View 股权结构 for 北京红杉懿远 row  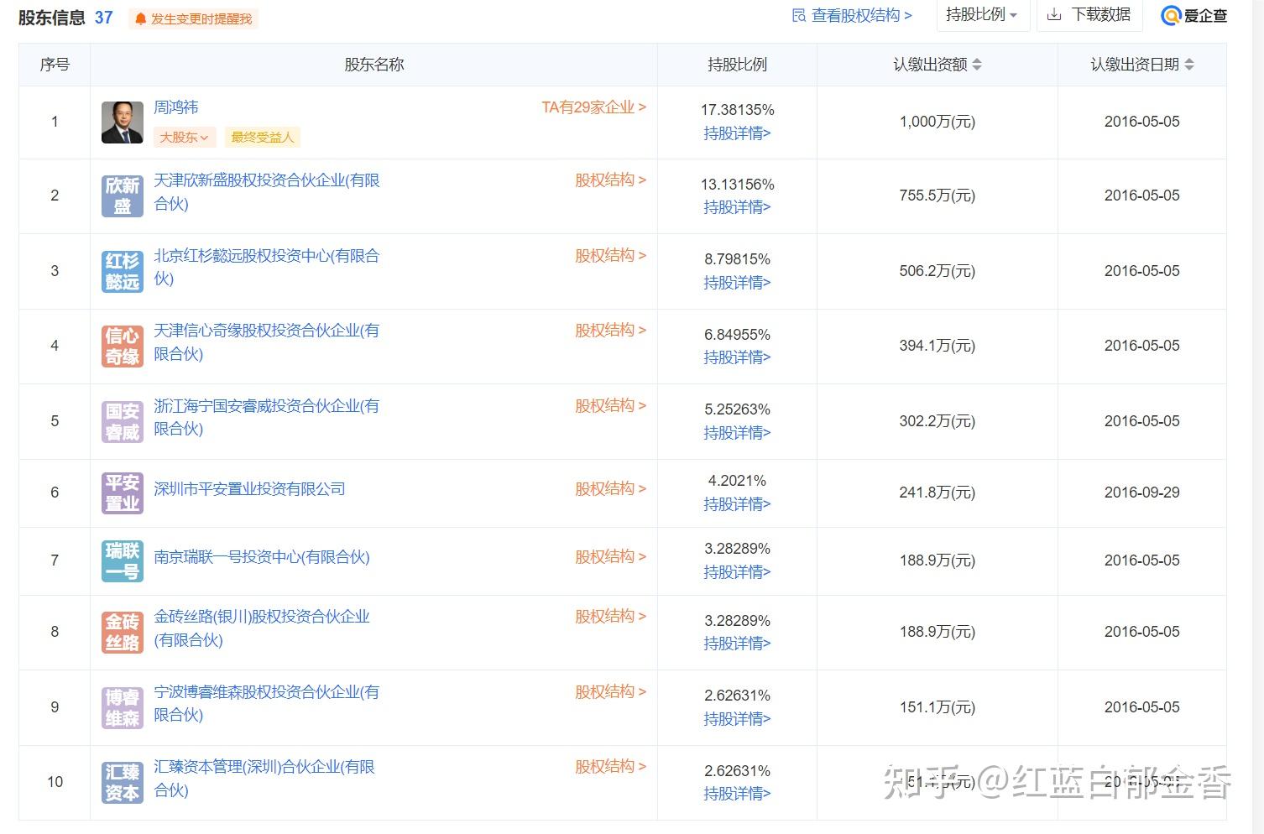tap(611, 256)
